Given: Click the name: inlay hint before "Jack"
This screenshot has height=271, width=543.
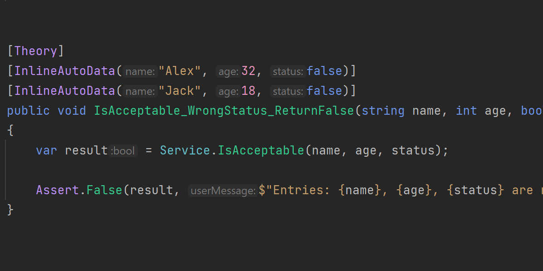Looking at the screenshot, I should [140, 91].
